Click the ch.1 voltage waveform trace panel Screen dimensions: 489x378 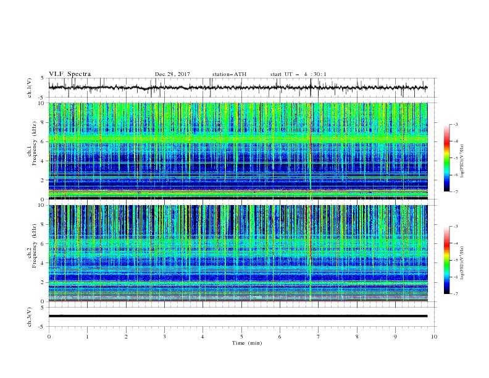click(x=242, y=88)
